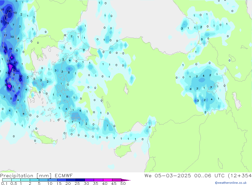The width and height of the screenshot is (252, 185).
Task: Click the map precipitation value '7'
Action: tap(13, 25)
